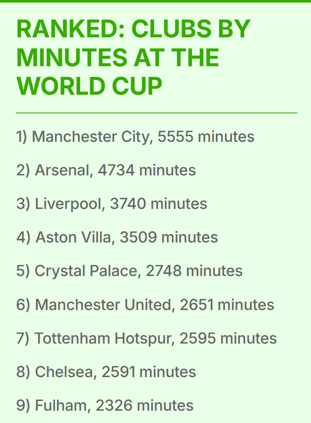Click the Arsenal 4734 minutes entry

pyautogui.click(x=106, y=170)
